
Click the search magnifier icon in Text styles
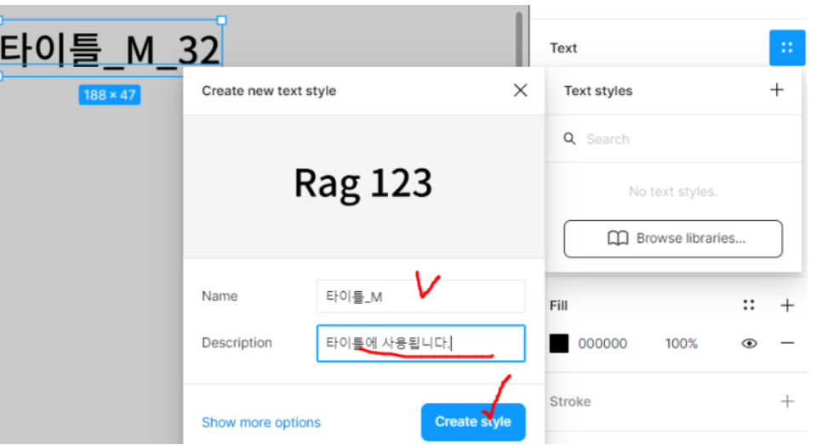click(x=569, y=139)
